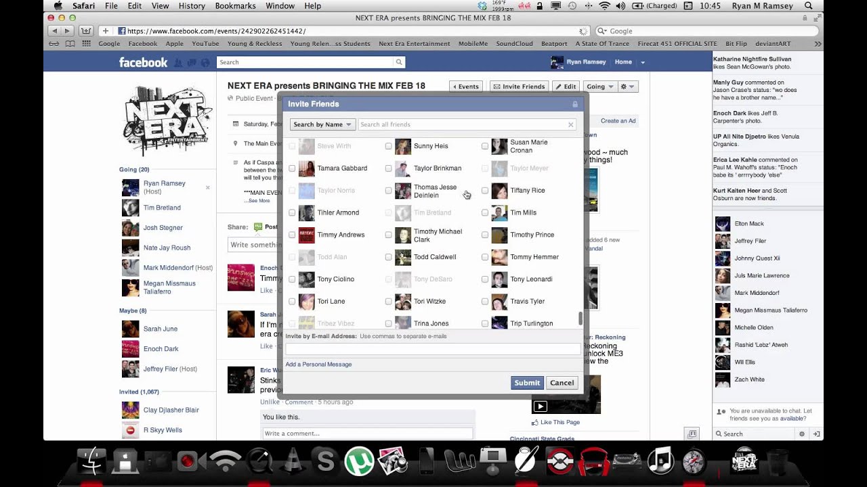The height and width of the screenshot is (487, 867).
Task: Tick Tiffany Rice checkbox
Action: click(485, 191)
